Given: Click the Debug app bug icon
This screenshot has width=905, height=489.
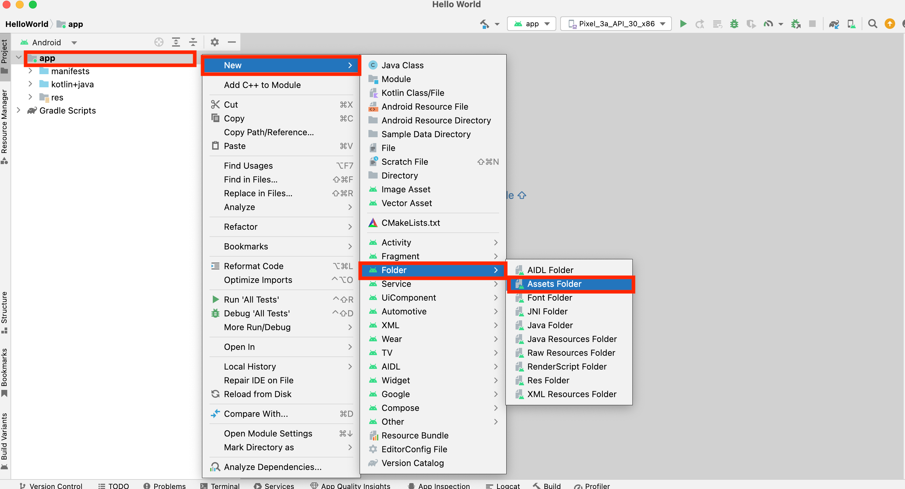Looking at the screenshot, I should [x=734, y=24].
